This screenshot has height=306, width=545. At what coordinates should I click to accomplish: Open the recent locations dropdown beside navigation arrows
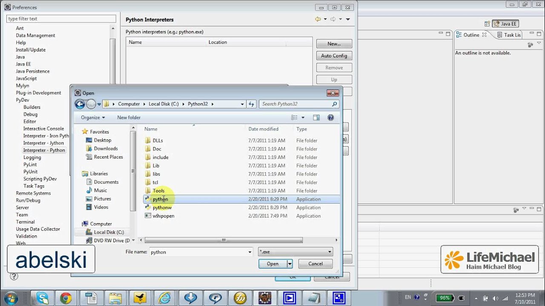99,104
